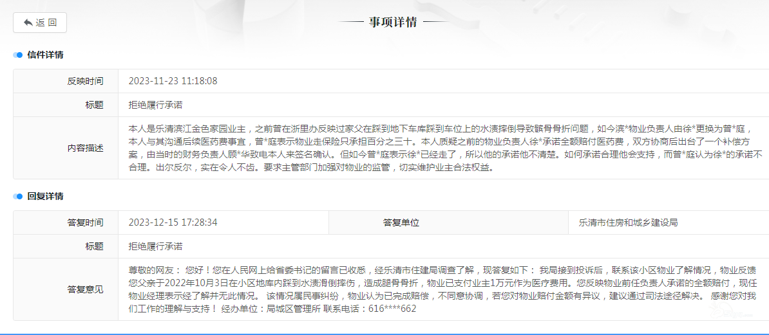Click the 回复详情 section header
769x335 pixels.
coord(45,196)
